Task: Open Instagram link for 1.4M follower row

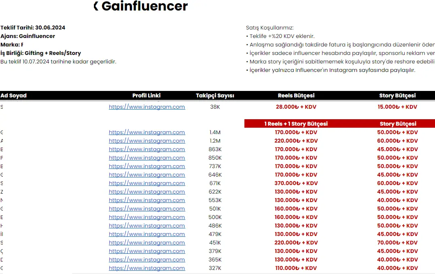Action: pyautogui.click(x=147, y=133)
